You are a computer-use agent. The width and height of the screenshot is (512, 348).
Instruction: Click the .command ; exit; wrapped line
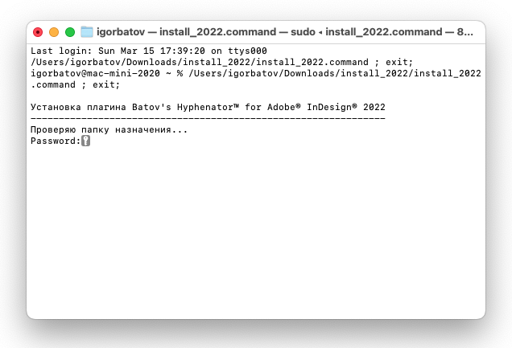click(76, 84)
